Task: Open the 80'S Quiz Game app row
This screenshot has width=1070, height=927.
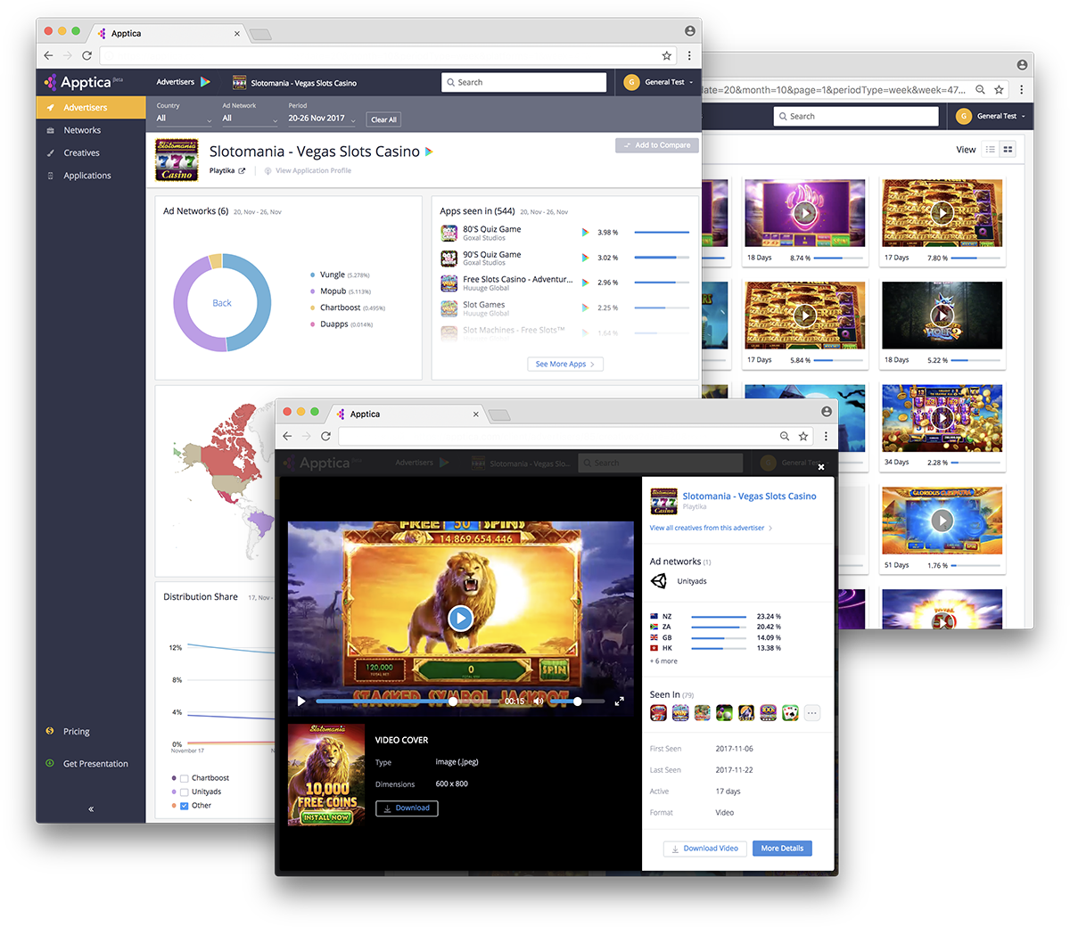Action: [564, 233]
